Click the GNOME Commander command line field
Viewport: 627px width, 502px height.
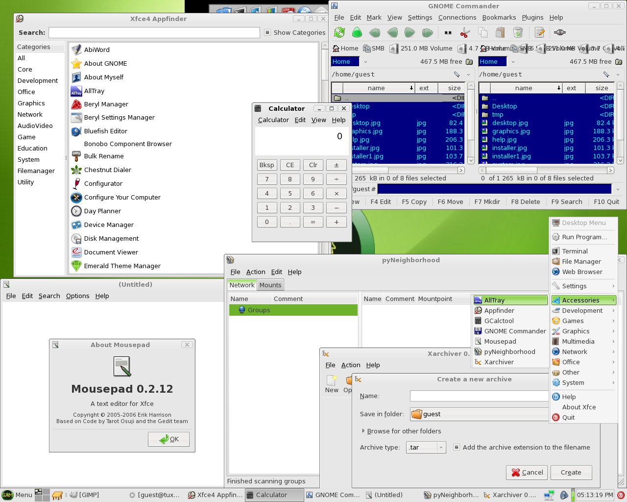pyautogui.click(x=495, y=189)
